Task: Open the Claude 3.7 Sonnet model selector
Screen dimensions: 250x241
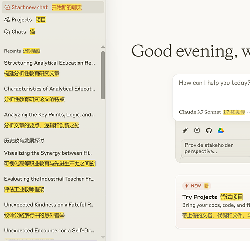Action: click(x=214, y=112)
